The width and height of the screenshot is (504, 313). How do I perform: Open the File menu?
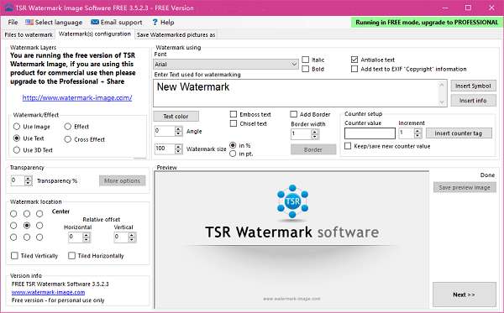[x=13, y=22]
